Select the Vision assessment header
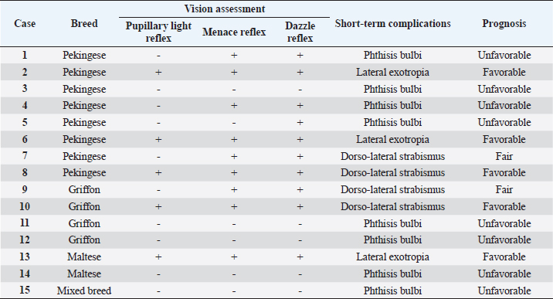This screenshot has width=553, height=299. (x=225, y=8)
